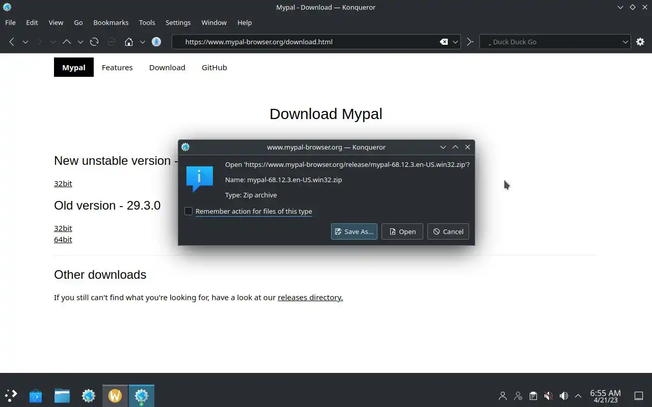Click the Konqueror window menu icon in the title bar

click(7, 7)
